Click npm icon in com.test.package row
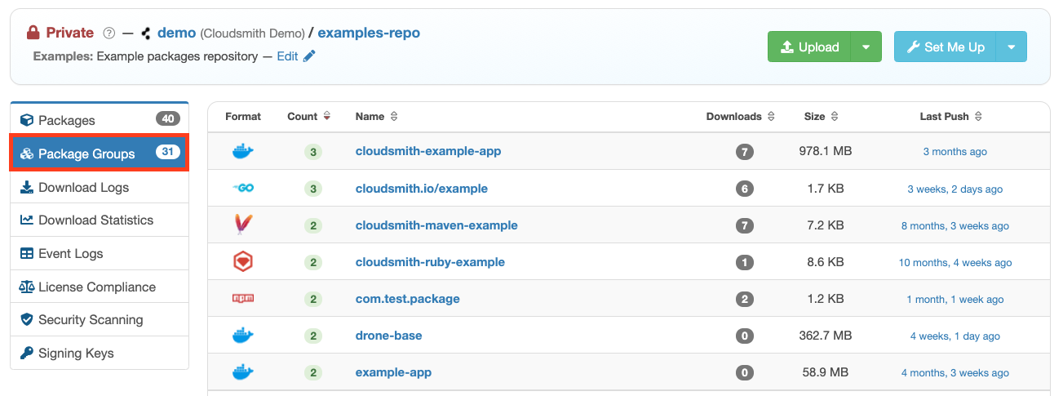This screenshot has height=396, width=1063. (x=243, y=299)
